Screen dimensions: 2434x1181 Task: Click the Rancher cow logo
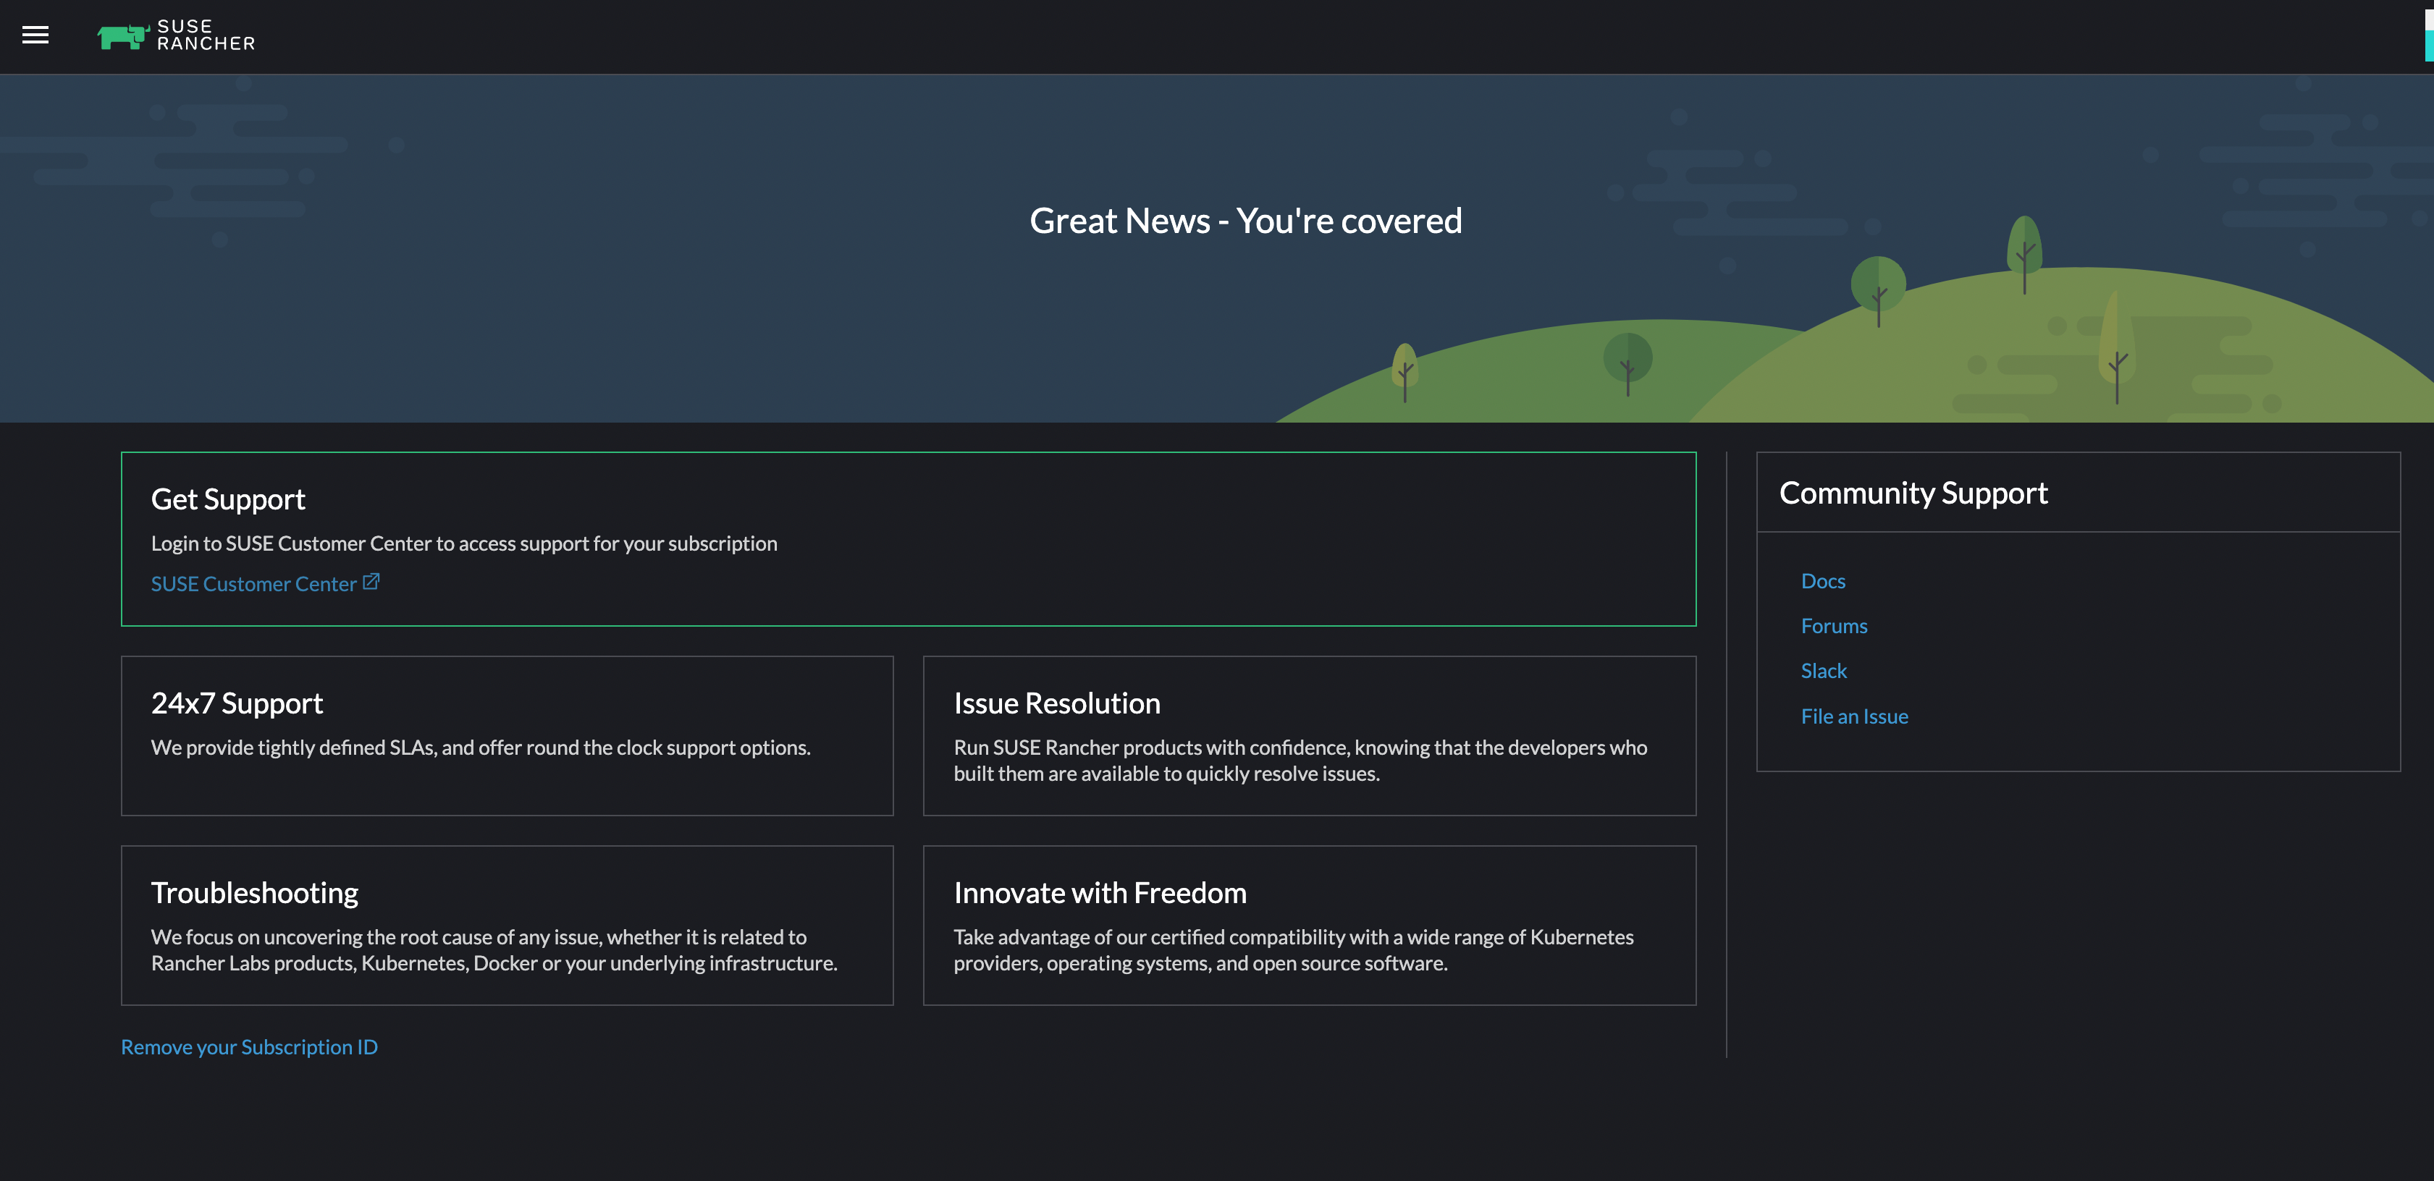coord(122,36)
